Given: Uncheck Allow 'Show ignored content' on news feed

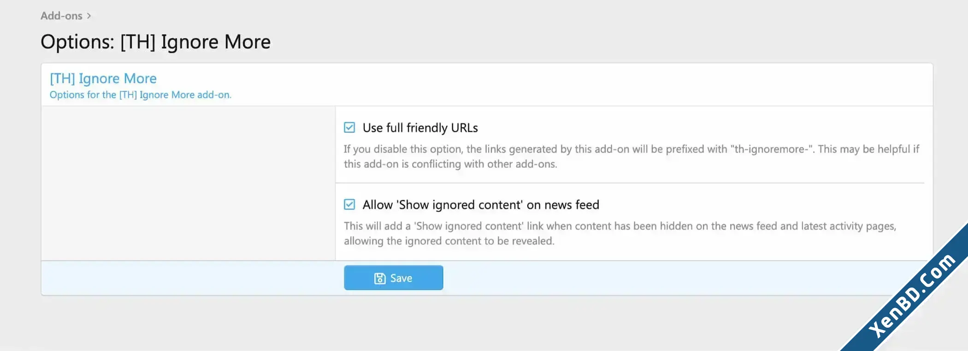Looking at the screenshot, I should 349,204.
